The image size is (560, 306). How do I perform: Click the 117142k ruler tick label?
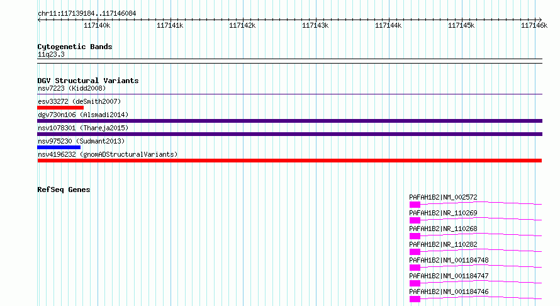(x=242, y=25)
